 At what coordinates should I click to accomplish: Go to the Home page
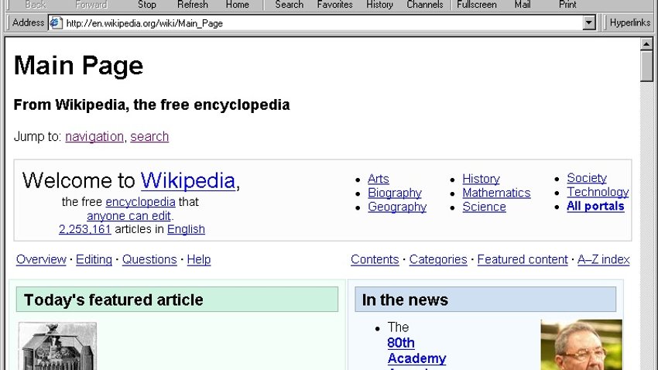(x=237, y=5)
